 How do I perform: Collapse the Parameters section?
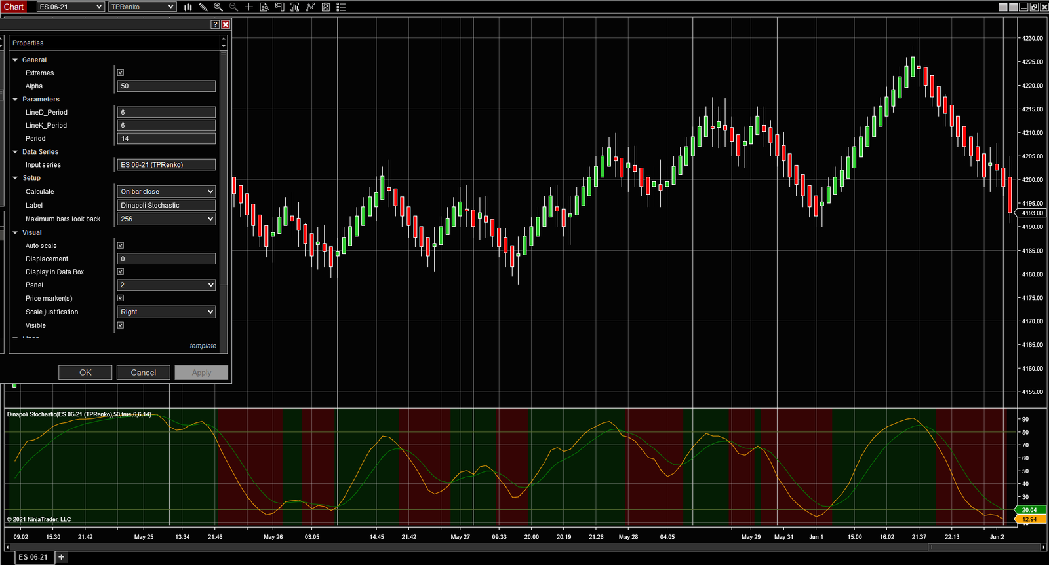[15, 99]
